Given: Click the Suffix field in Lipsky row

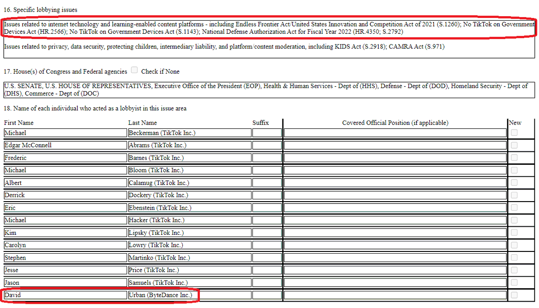Looking at the screenshot, I should 267,233.
